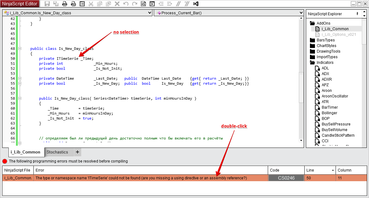Open the BuySellPressure indicator

[x=336, y=124]
